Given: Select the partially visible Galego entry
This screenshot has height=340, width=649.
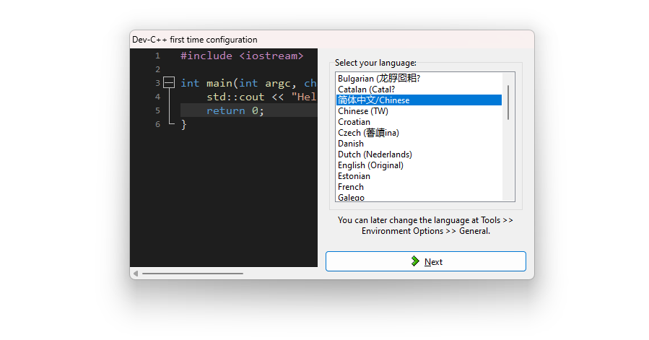Looking at the screenshot, I should point(419,197).
